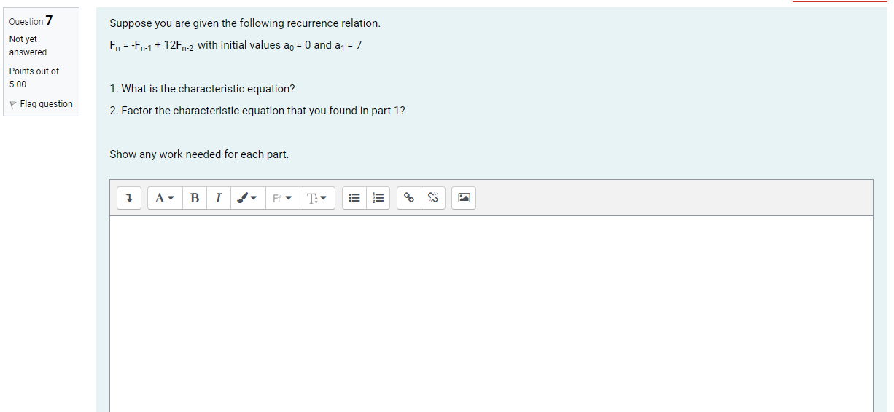Screen dimensions: 894x412
Task: Click the "Show any work needed" text
Action: [x=199, y=154]
